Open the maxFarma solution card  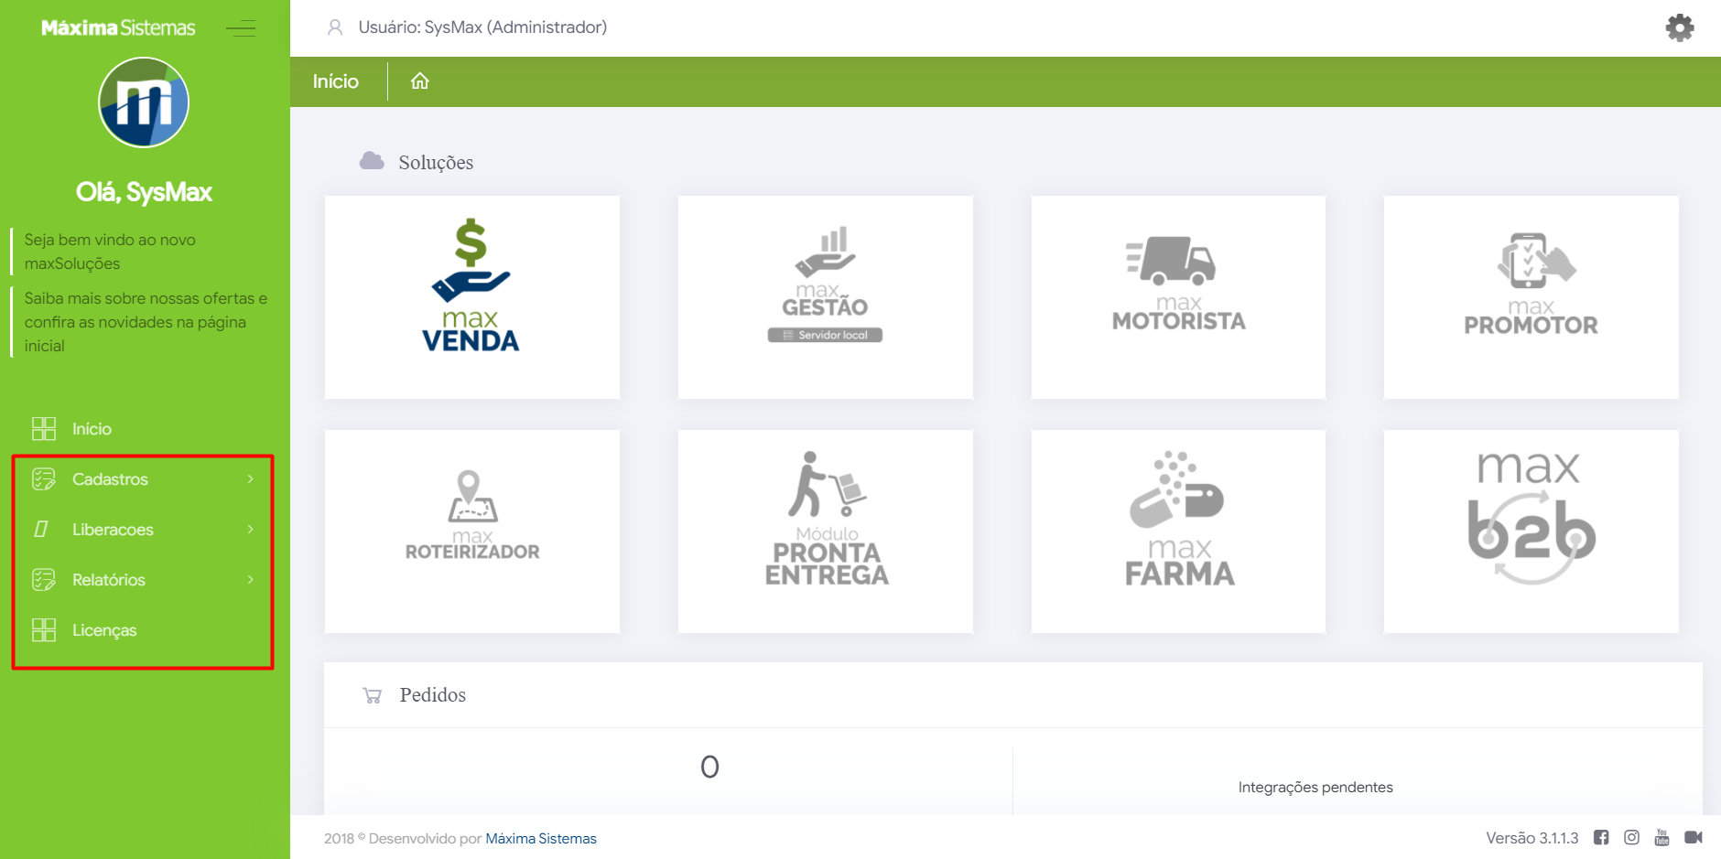click(x=1178, y=532)
